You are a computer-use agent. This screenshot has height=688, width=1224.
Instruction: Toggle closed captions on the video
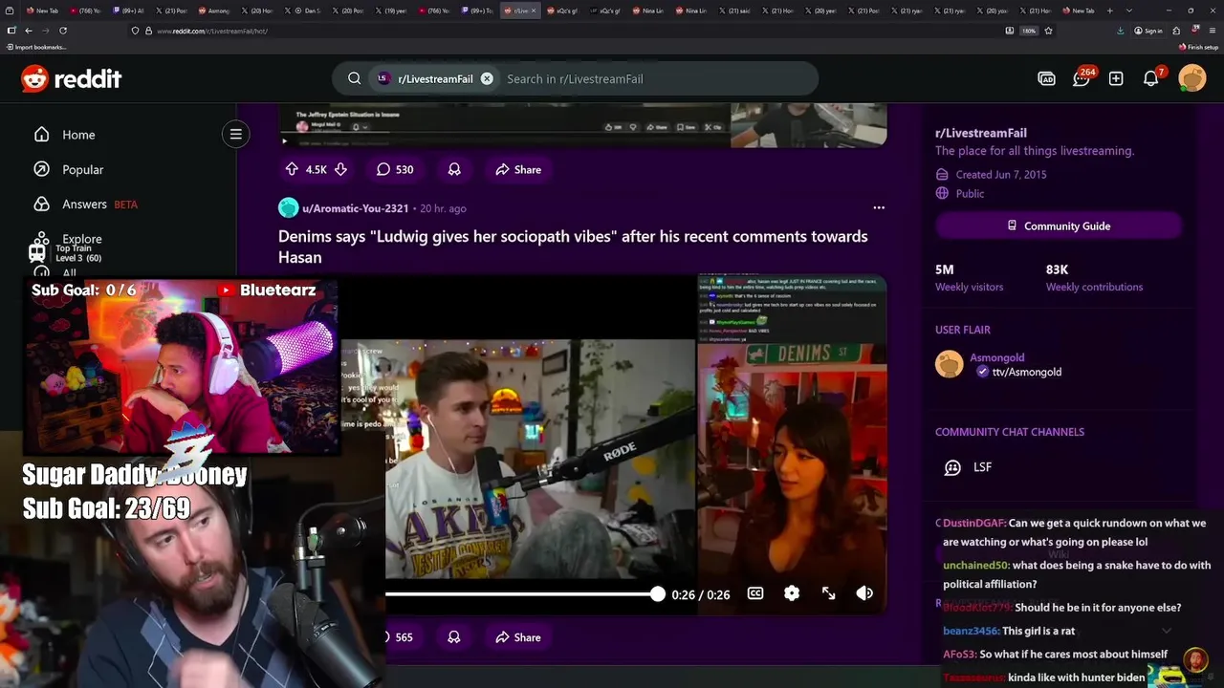[755, 593]
